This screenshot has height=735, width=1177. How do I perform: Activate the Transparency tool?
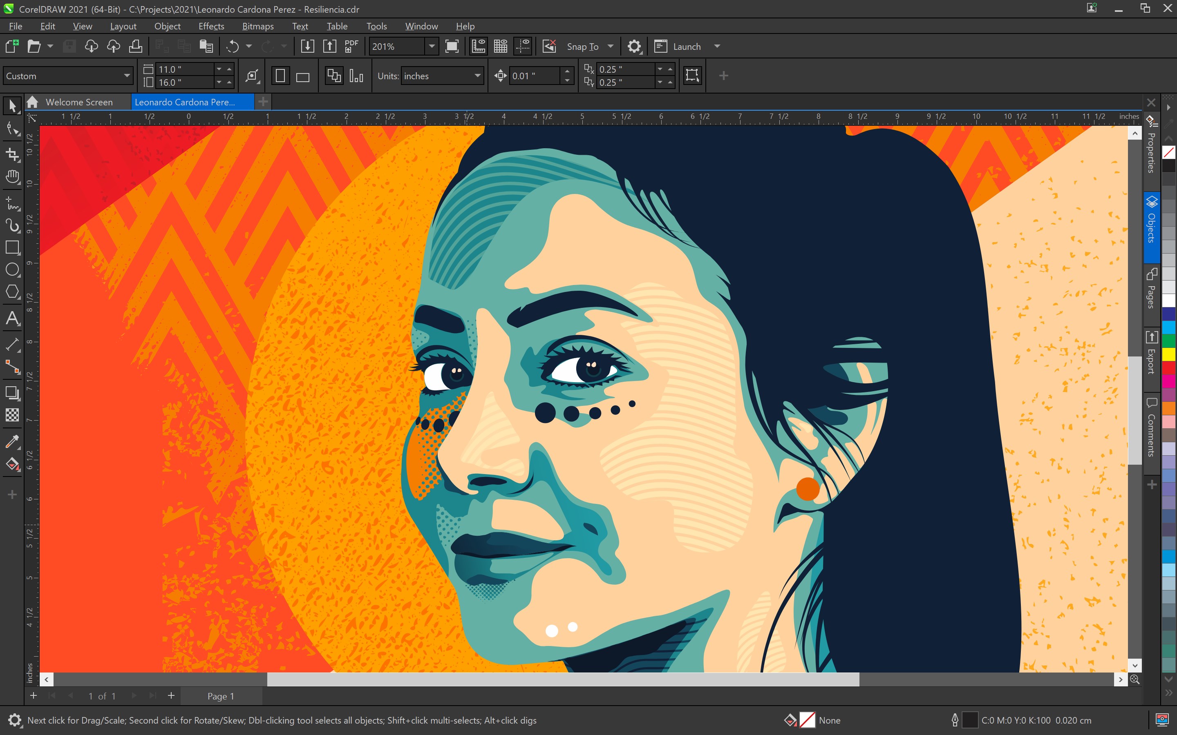click(12, 414)
